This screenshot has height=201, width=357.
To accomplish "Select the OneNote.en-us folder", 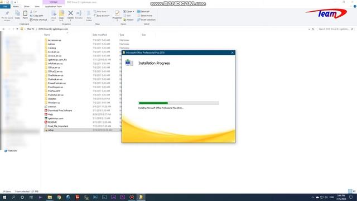I will [56, 75].
